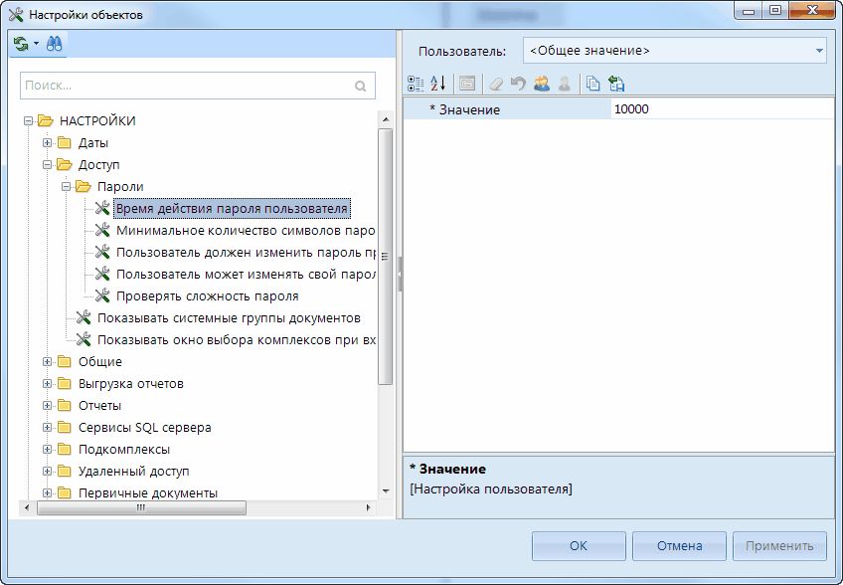Screen dimensions: 843x585
Task: Click the Отмена button
Action: pyautogui.click(x=679, y=545)
